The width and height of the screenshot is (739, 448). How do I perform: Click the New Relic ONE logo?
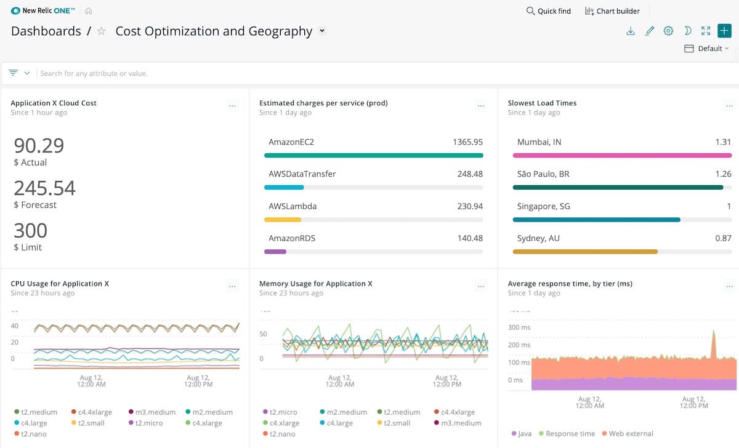42,10
